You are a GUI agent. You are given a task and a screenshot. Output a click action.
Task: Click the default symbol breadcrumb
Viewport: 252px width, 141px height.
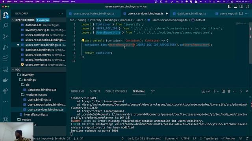198,20
